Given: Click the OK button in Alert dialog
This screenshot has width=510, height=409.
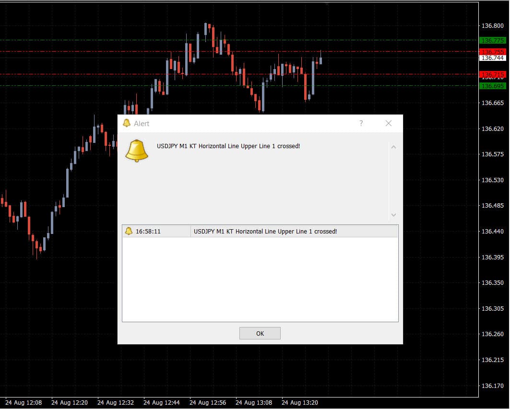Looking at the screenshot, I should tap(260, 333).
